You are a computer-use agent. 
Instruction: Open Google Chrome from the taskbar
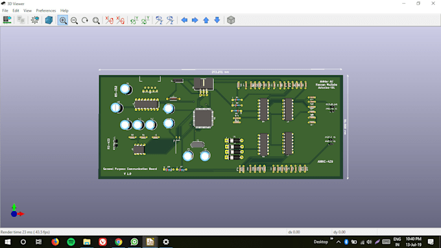(x=119, y=242)
